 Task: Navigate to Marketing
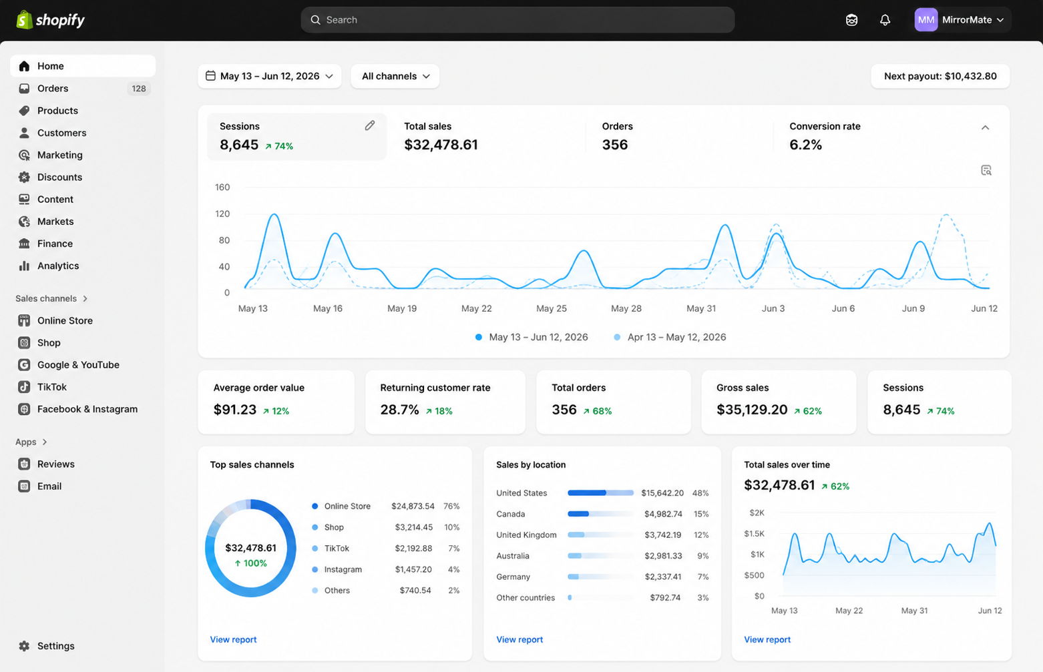click(83, 155)
